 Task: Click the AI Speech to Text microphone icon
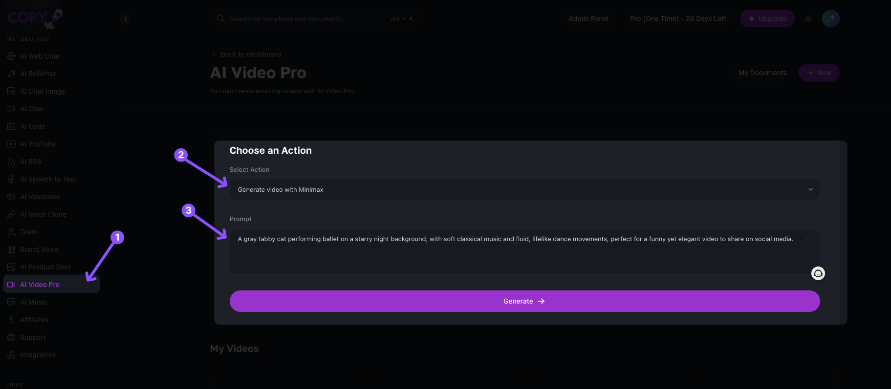(x=11, y=179)
